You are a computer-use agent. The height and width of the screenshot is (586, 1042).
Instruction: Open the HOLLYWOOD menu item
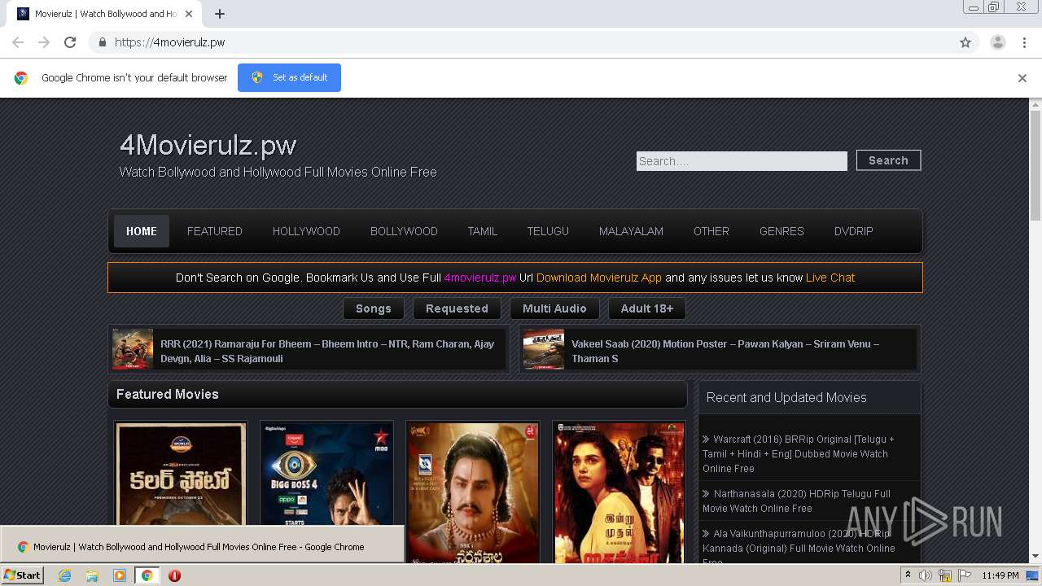[x=306, y=231]
